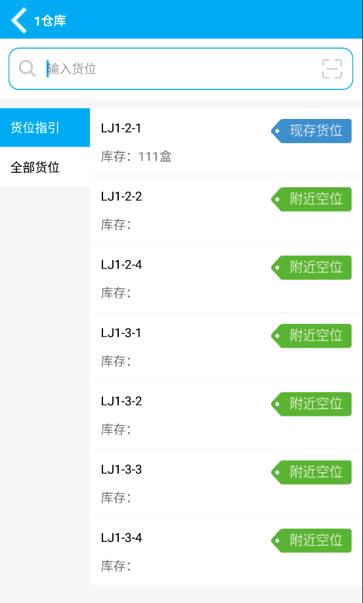Image resolution: width=363 pixels, height=603 pixels.
Task: Tap 附近空位 tag for LJ1-3-4
Action: coord(311,541)
